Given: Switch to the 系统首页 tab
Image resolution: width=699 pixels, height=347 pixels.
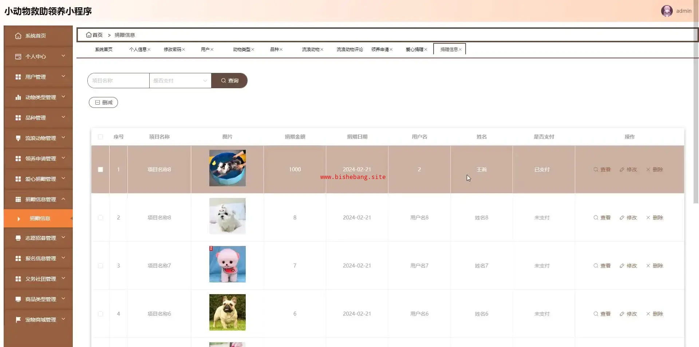Looking at the screenshot, I should point(104,50).
